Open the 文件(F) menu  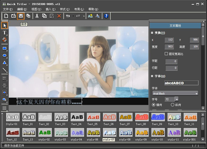pyautogui.click(x=8, y=9)
